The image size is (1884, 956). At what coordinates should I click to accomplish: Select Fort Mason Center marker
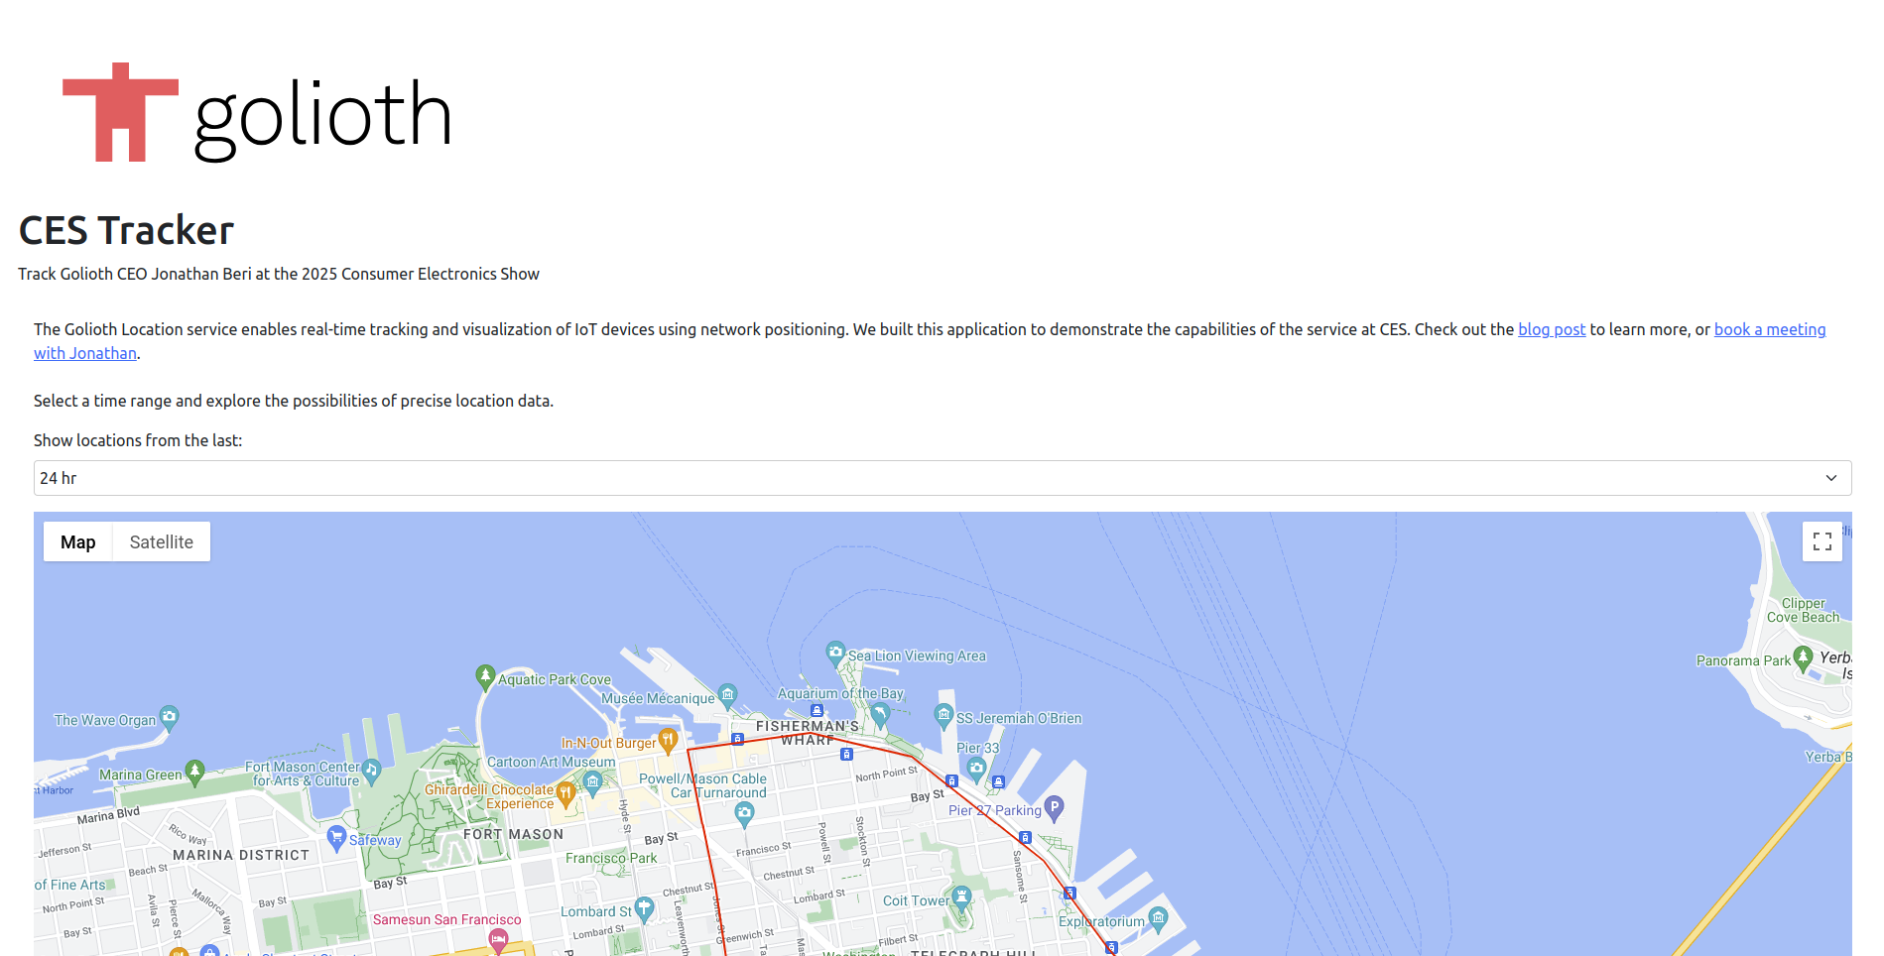tap(372, 771)
